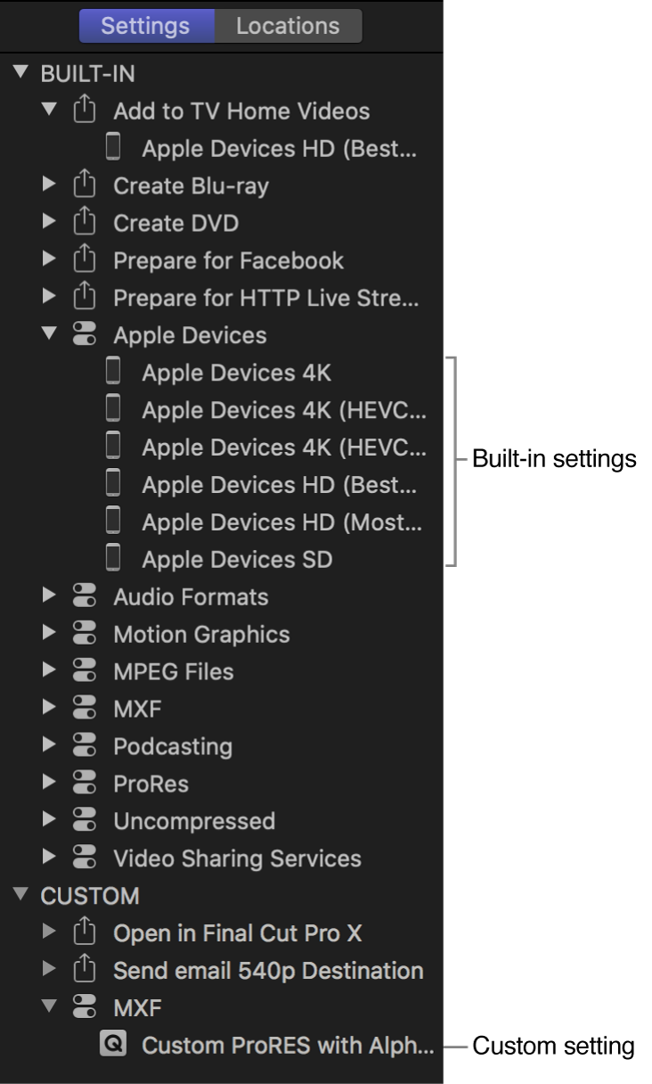
Task: Click the Q icon of Custom ProRES setting
Action: [x=113, y=1047]
